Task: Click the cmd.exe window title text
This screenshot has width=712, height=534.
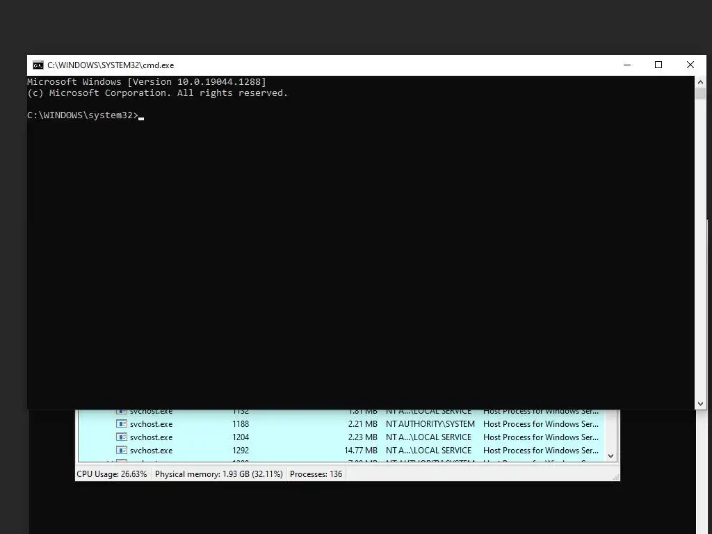Action: click(111, 65)
